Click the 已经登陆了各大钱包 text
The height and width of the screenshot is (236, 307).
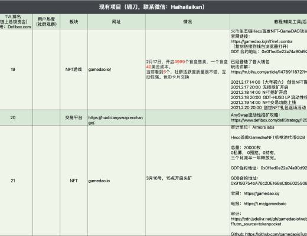click(250, 62)
